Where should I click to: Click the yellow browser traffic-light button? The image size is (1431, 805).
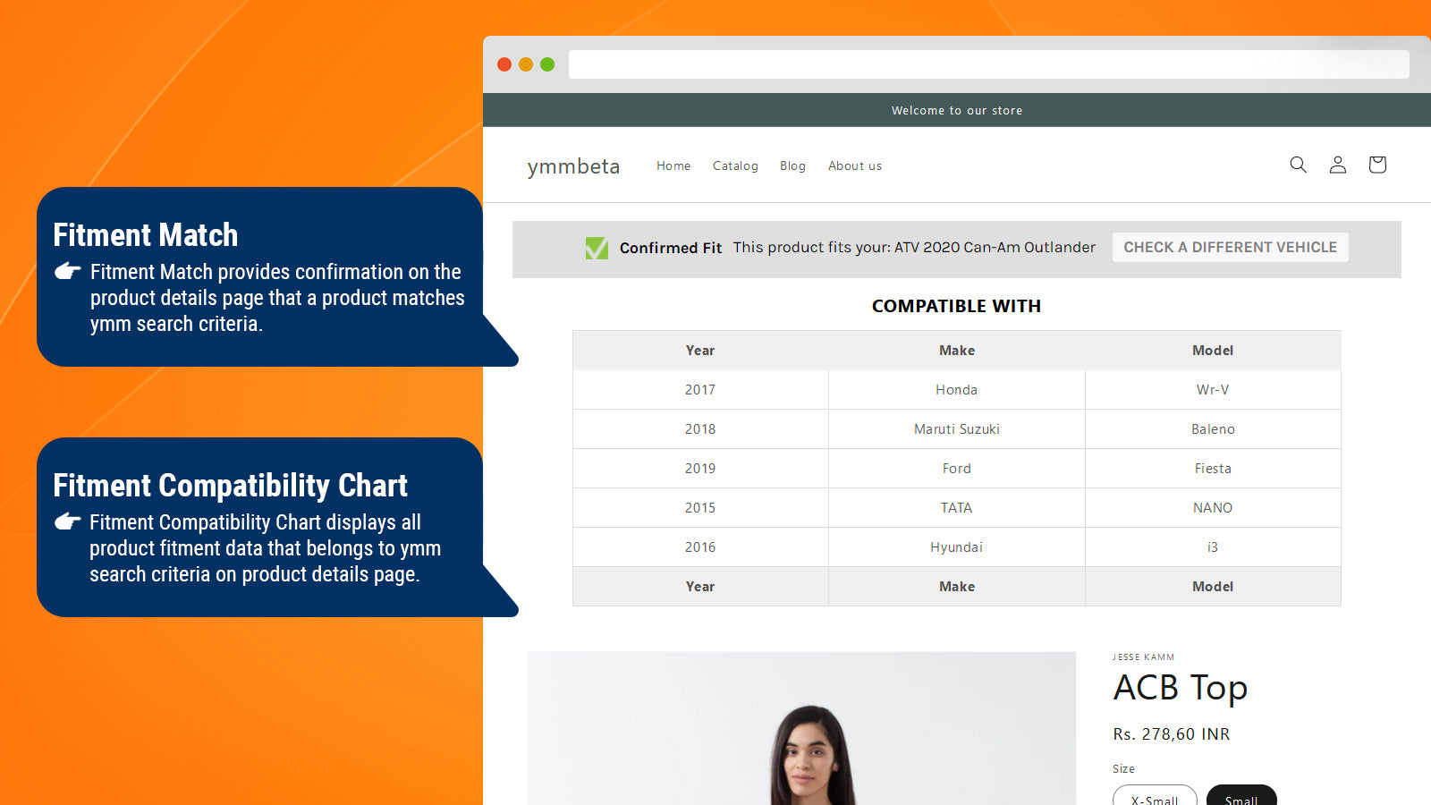click(x=526, y=64)
